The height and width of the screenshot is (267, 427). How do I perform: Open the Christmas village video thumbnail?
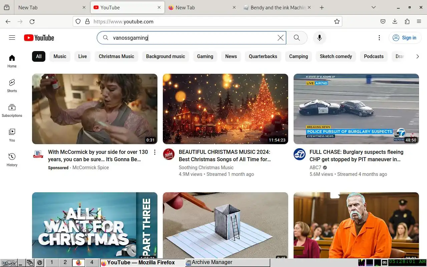pyautogui.click(x=226, y=109)
